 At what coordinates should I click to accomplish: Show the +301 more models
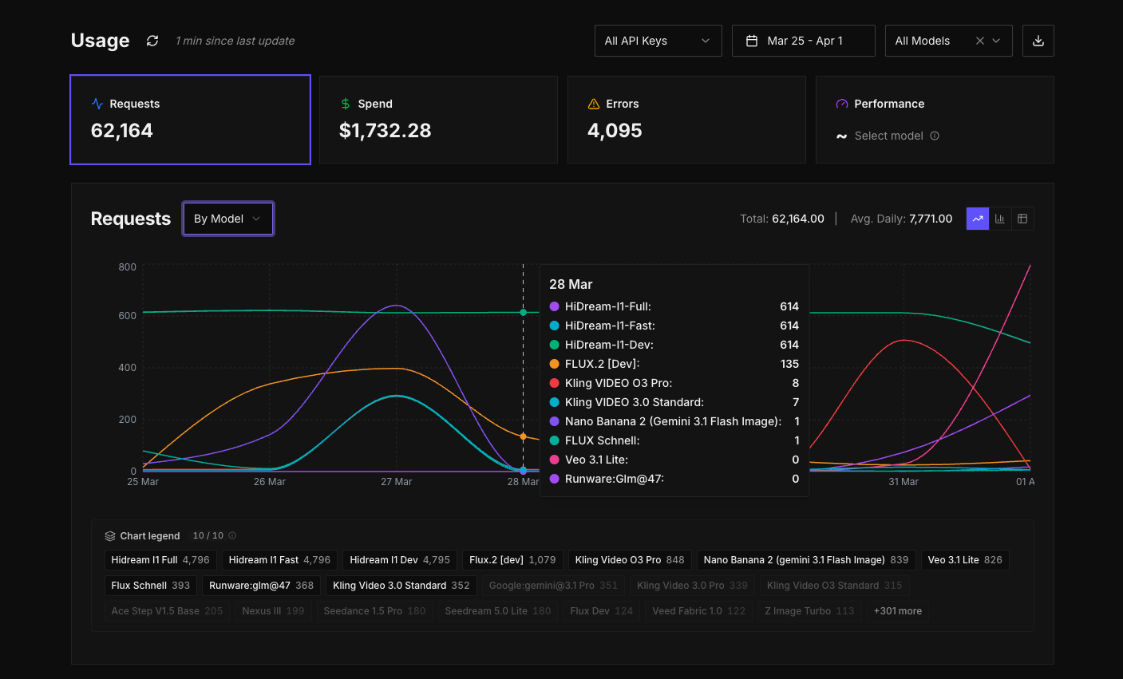(897, 611)
